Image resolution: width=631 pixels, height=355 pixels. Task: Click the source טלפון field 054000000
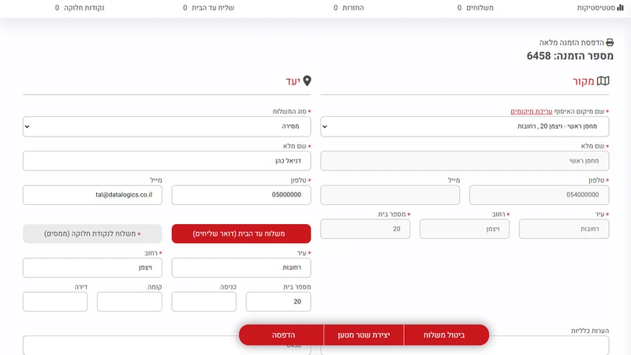click(x=539, y=195)
